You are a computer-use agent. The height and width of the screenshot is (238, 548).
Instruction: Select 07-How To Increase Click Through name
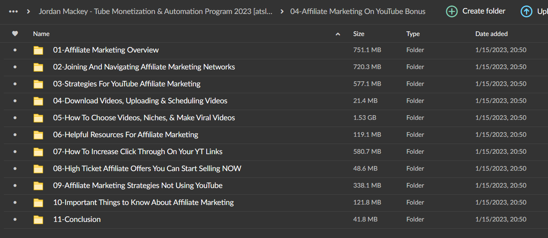coord(138,152)
